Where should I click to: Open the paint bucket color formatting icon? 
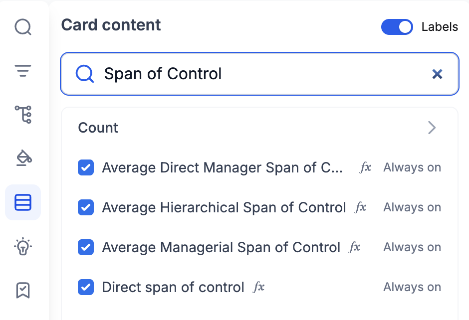pyautogui.click(x=23, y=158)
